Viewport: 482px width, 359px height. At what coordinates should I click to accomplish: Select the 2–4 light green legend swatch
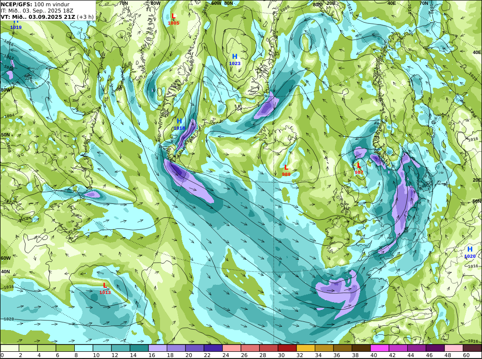coord(28,348)
